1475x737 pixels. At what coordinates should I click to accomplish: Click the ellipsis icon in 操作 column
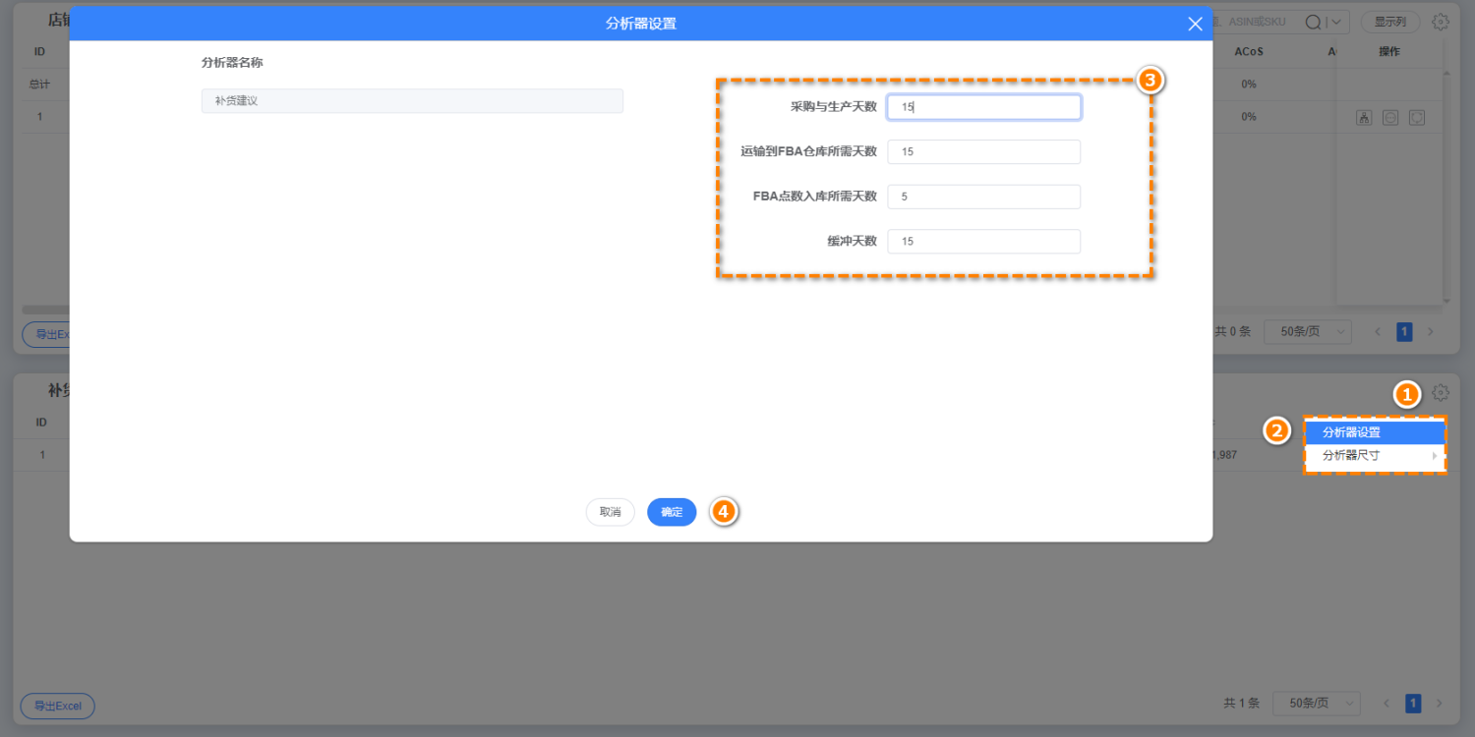coord(1390,118)
